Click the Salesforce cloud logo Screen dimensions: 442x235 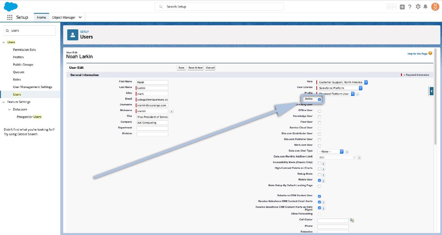(x=11, y=6)
